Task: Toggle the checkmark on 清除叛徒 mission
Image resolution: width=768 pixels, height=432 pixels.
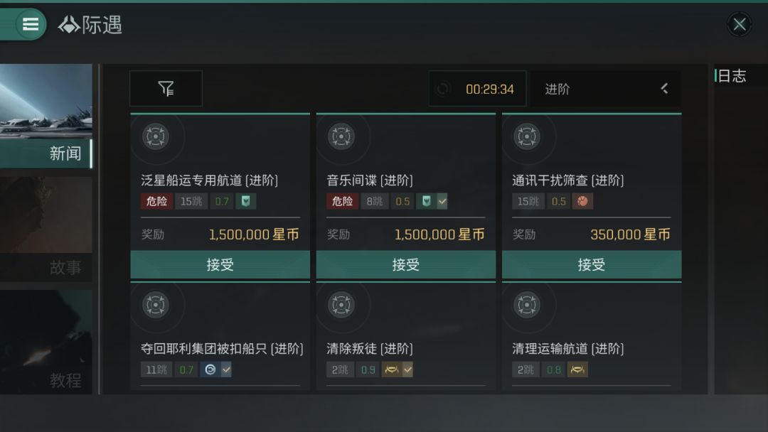Action: click(407, 369)
